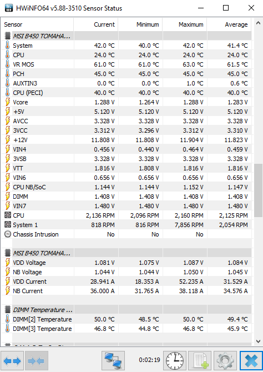Select the NB Voltage sensor row
The width and height of the screenshot is (263, 372).
pyautogui.click(x=126, y=272)
